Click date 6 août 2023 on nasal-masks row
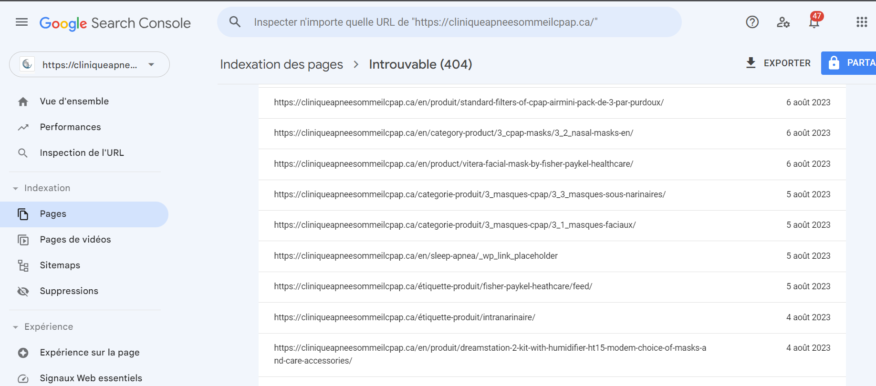 [x=808, y=133]
